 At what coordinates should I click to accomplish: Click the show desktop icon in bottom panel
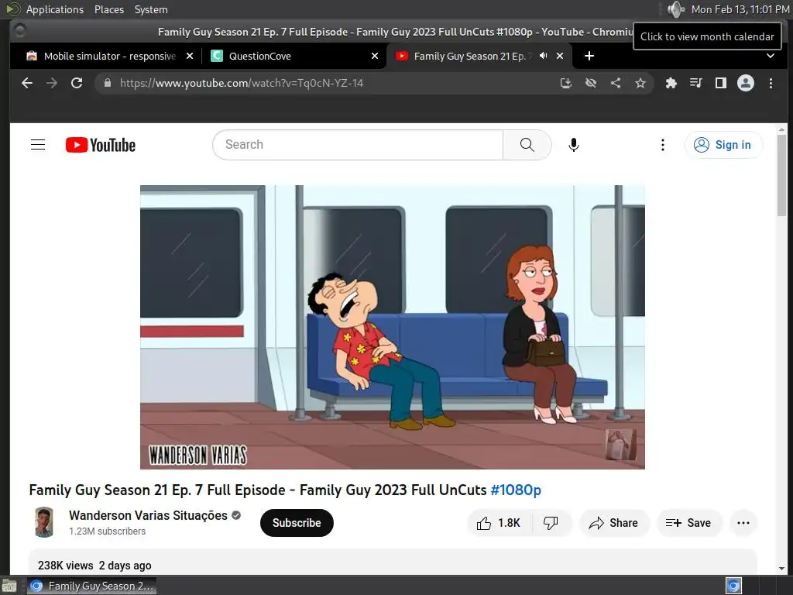coord(9,586)
